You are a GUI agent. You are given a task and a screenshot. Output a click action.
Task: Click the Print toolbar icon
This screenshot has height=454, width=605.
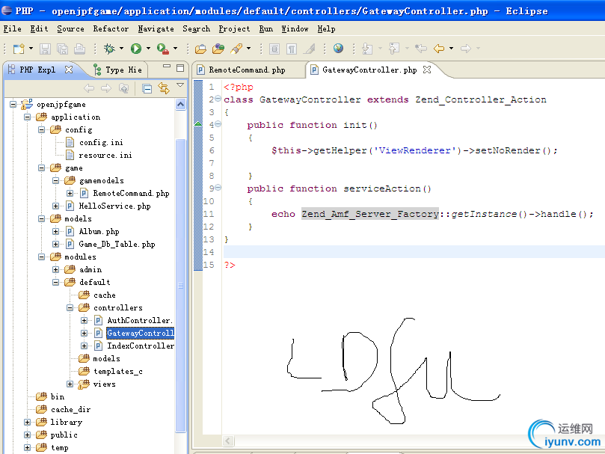click(x=79, y=49)
